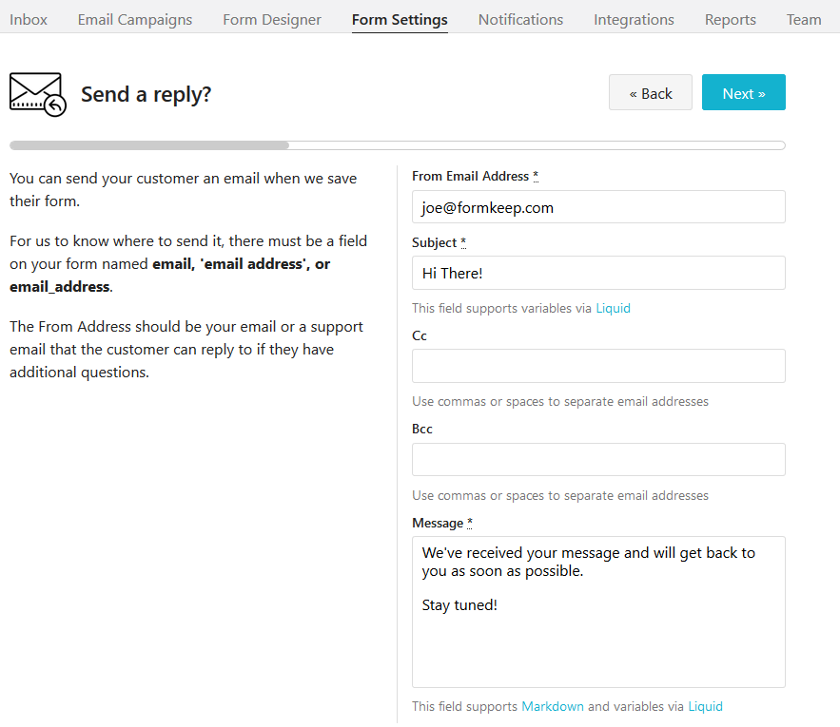View the Integrations tab
Screen dimensions: 840x727
coord(634,19)
